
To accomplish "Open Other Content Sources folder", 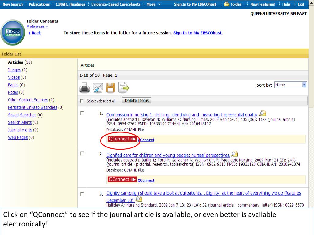I will click(x=28, y=100).
